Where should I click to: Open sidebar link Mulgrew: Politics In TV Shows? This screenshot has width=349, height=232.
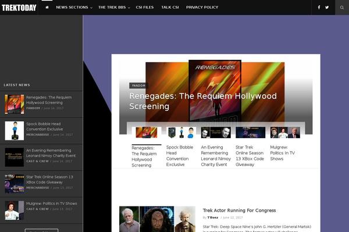click(52, 204)
